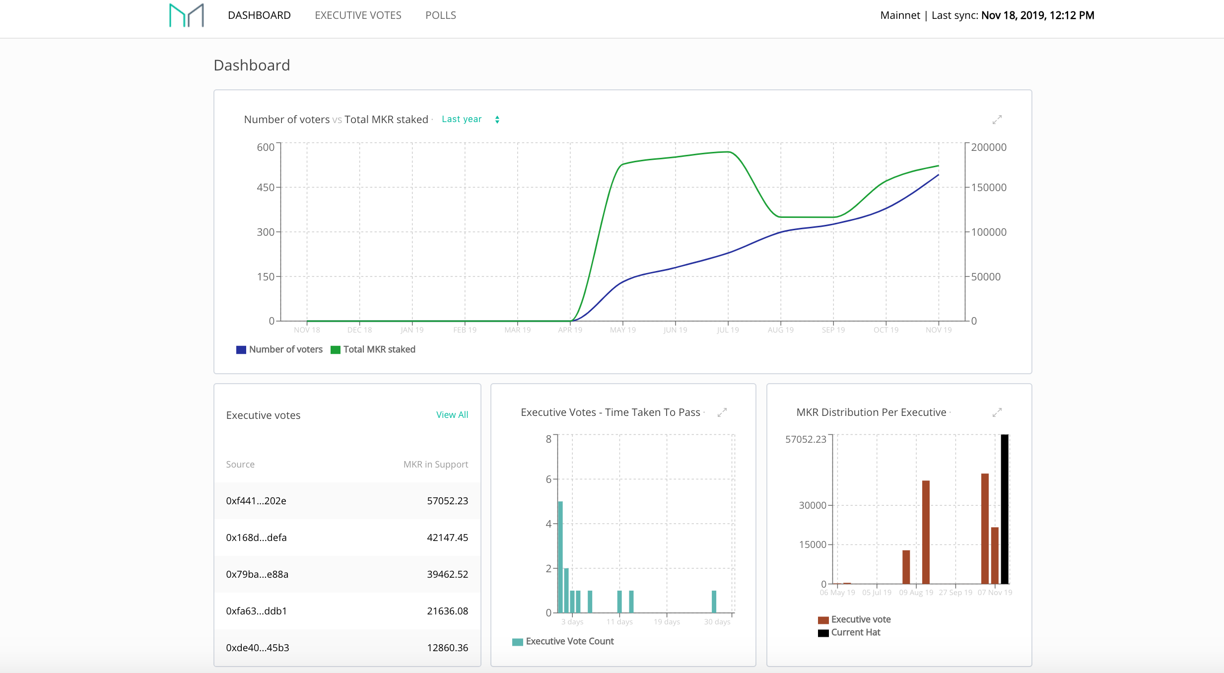Image resolution: width=1224 pixels, height=673 pixels.
Task: Open the Dashboard nav tab
Action: pyautogui.click(x=259, y=15)
